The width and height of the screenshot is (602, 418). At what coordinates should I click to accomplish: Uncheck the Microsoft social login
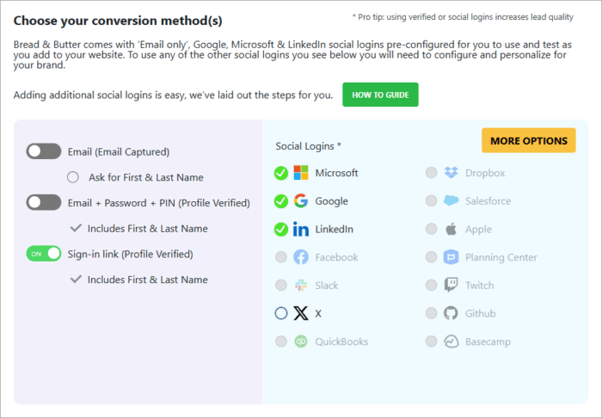(x=281, y=173)
